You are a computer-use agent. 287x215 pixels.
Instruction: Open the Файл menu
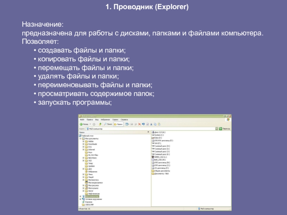(82, 120)
